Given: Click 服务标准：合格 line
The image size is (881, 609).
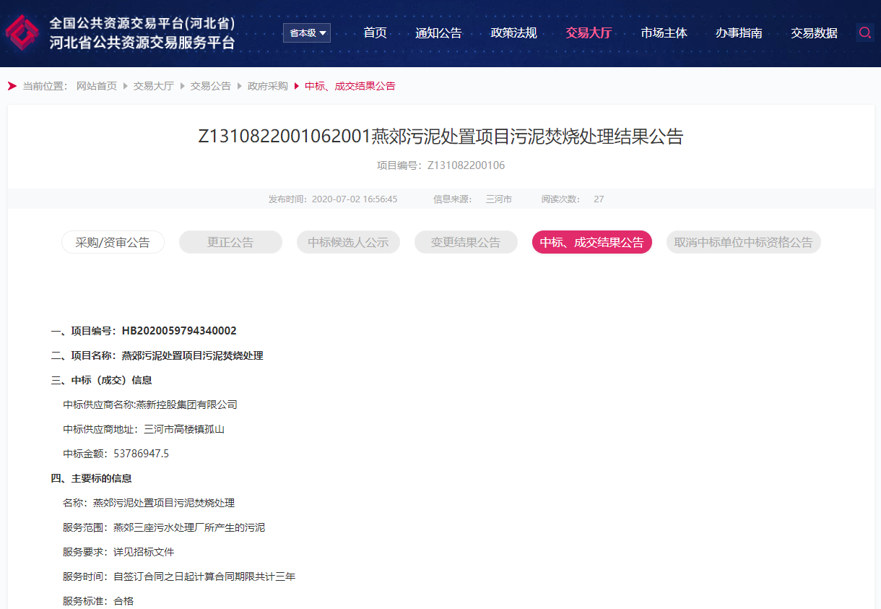Looking at the screenshot, I should tap(98, 601).
